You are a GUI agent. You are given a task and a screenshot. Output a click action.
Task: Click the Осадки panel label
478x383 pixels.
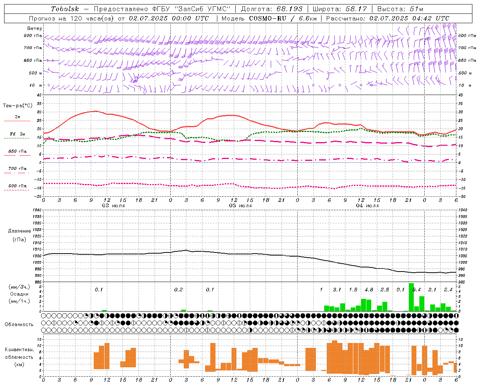[19, 294]
